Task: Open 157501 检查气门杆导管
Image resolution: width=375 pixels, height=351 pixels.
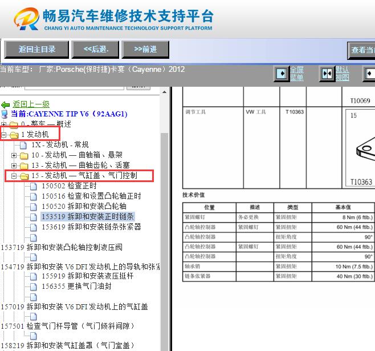Action: click(68, 326)
